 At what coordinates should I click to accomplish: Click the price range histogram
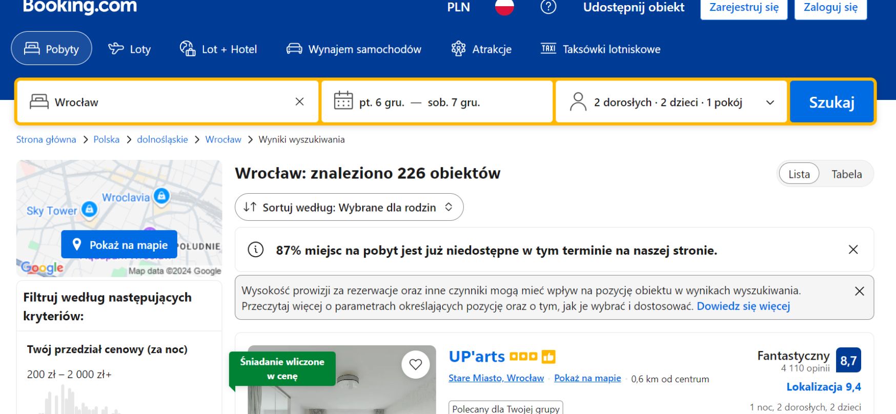[79, 400]
